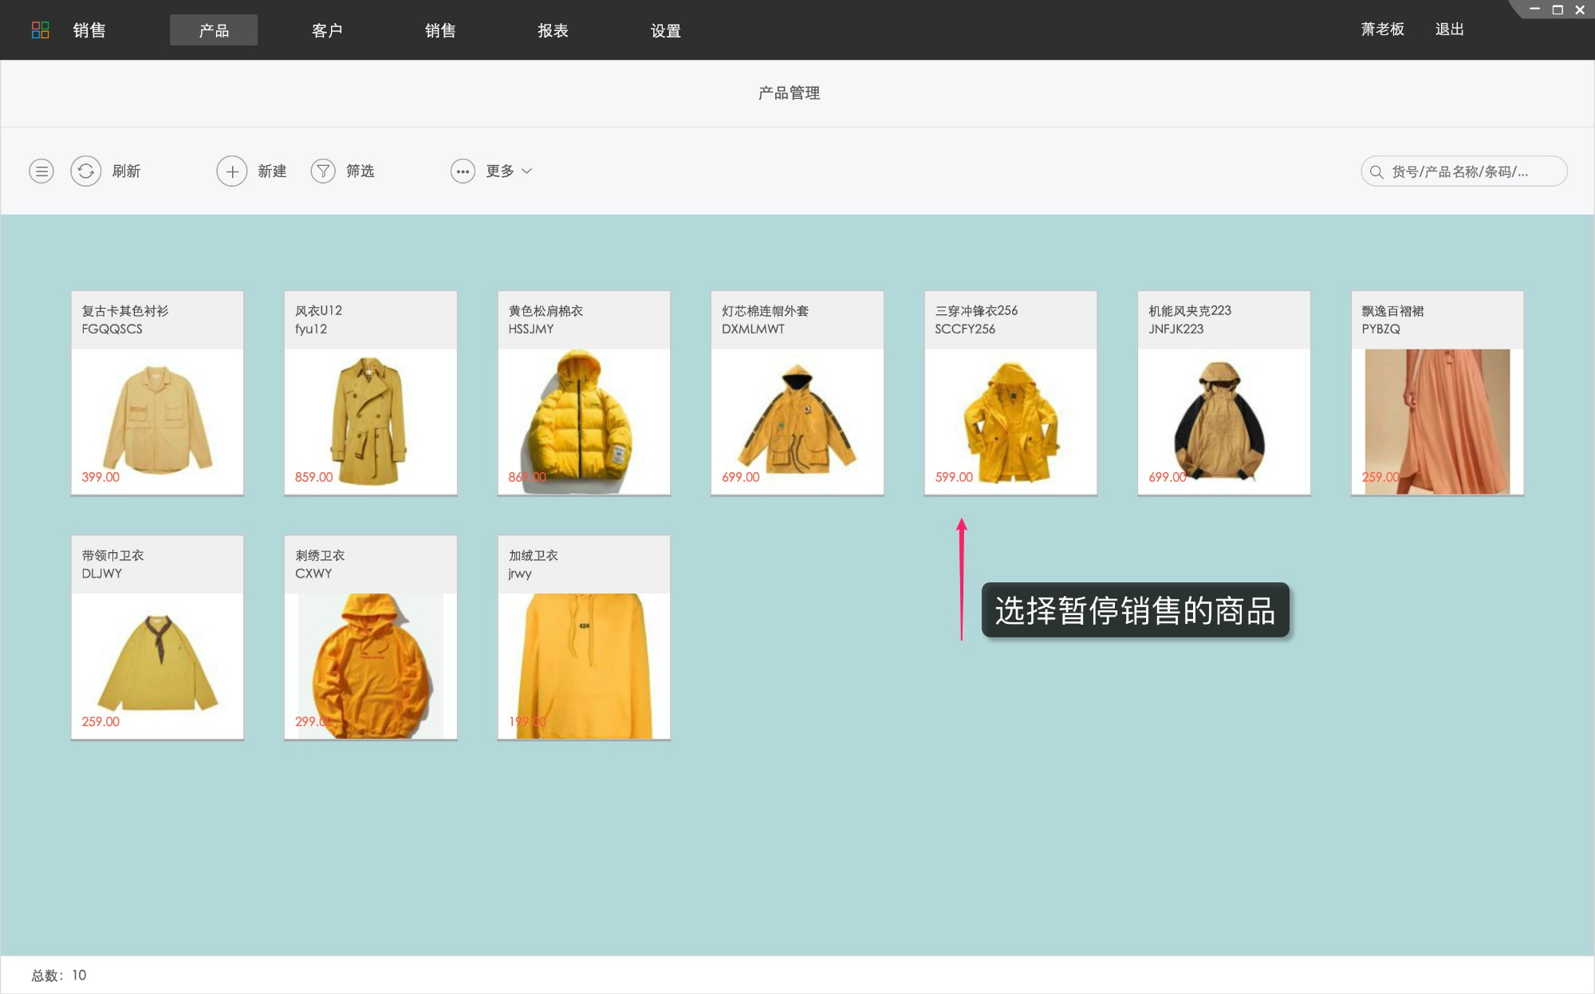
Task: Expand the 更多 dropdown chevron
Action: click(x=527, y=171)
